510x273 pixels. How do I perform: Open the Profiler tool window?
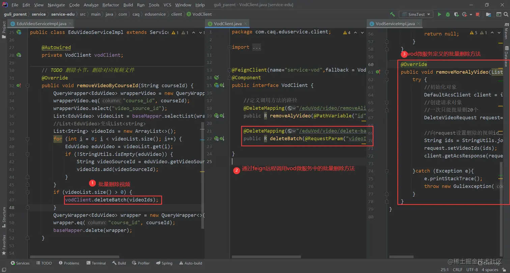(141, 263)
